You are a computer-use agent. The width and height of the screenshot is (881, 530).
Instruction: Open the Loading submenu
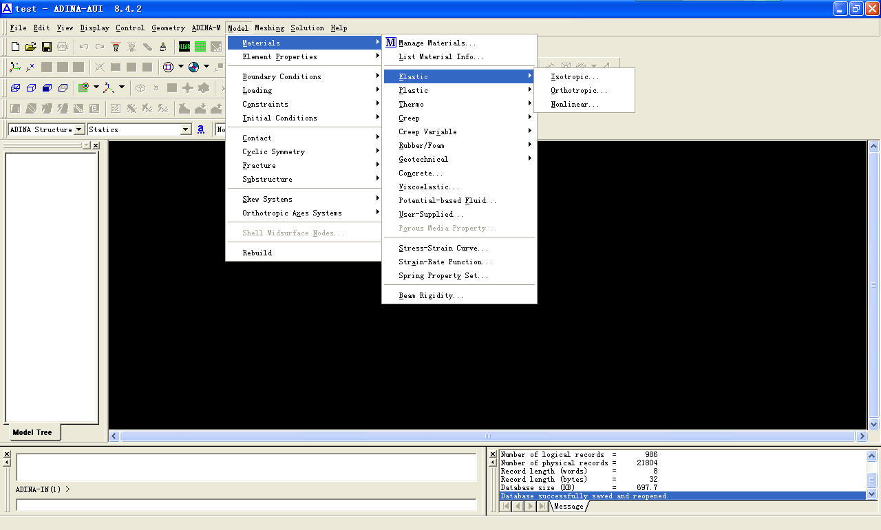pos(304,90)
